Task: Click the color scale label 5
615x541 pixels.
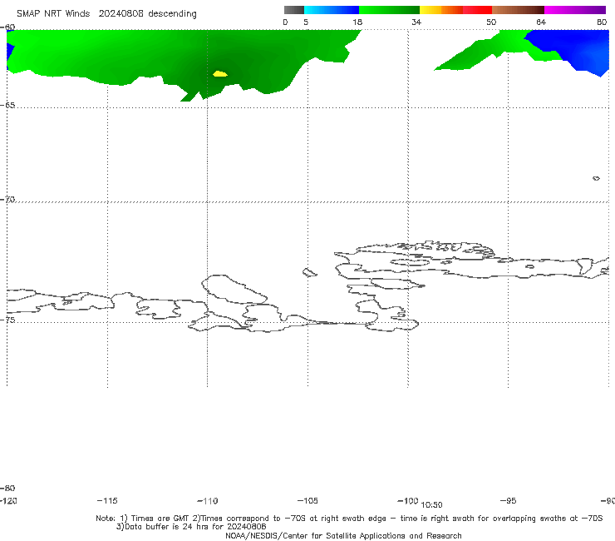Action: click(306, 22)
